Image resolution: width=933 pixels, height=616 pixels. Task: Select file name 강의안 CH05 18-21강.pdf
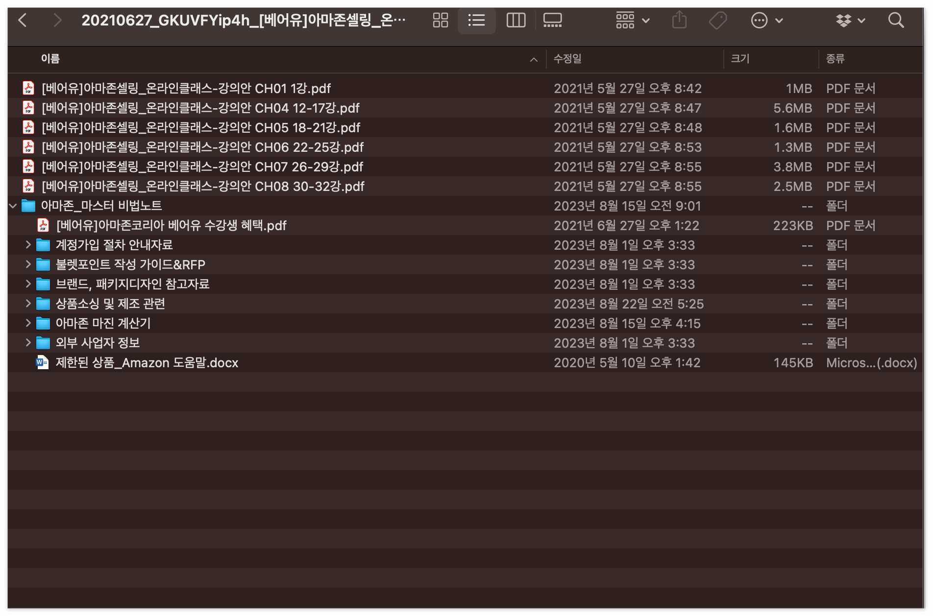(201, 127)
